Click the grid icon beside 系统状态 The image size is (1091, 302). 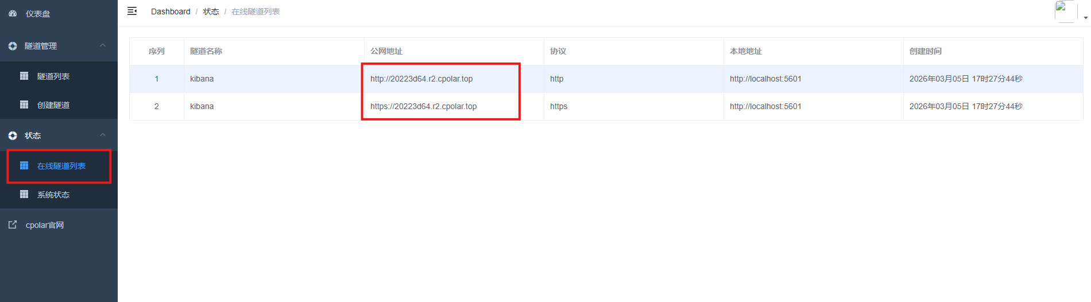[24, 194]
